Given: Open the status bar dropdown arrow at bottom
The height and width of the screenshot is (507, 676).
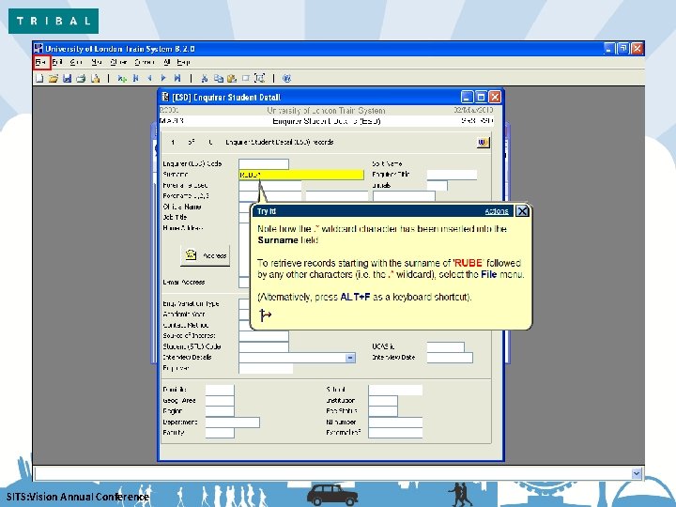Looking at the screenshot, I should coord(637,474).
